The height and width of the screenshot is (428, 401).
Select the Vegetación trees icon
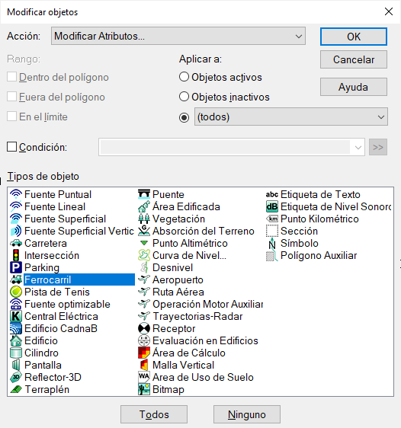click(144, 219)
